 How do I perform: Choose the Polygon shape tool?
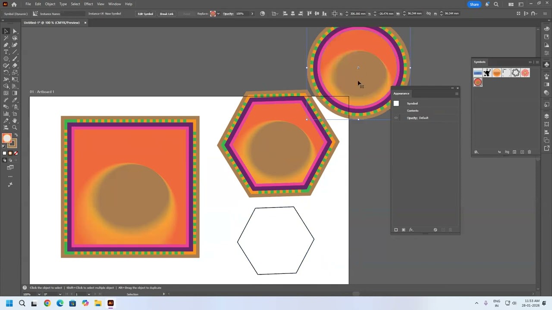tap(6, 59)
